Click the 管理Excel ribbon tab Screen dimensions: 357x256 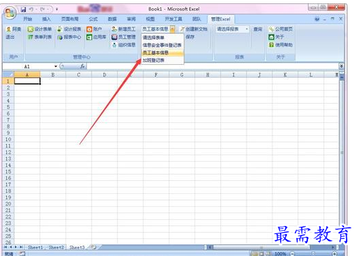click(x=220, y=19)
